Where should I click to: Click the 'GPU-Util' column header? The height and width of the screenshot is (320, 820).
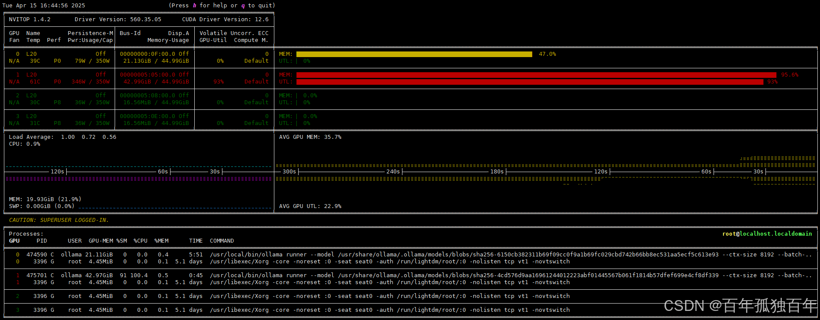213,40
